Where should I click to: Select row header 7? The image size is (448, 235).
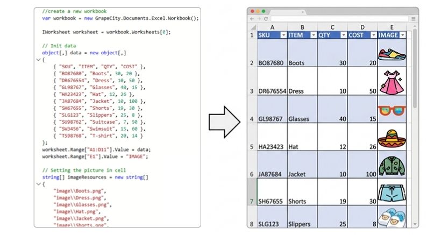252,192
